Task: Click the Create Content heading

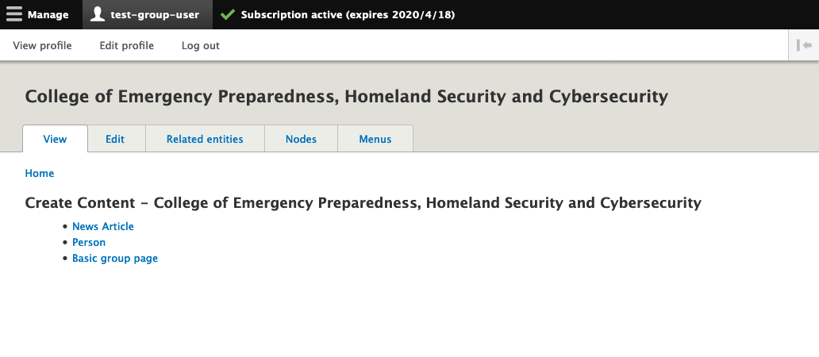Action: tap(363, 202)
